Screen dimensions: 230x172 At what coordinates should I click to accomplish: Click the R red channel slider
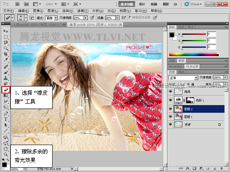(x=194, y=34)
